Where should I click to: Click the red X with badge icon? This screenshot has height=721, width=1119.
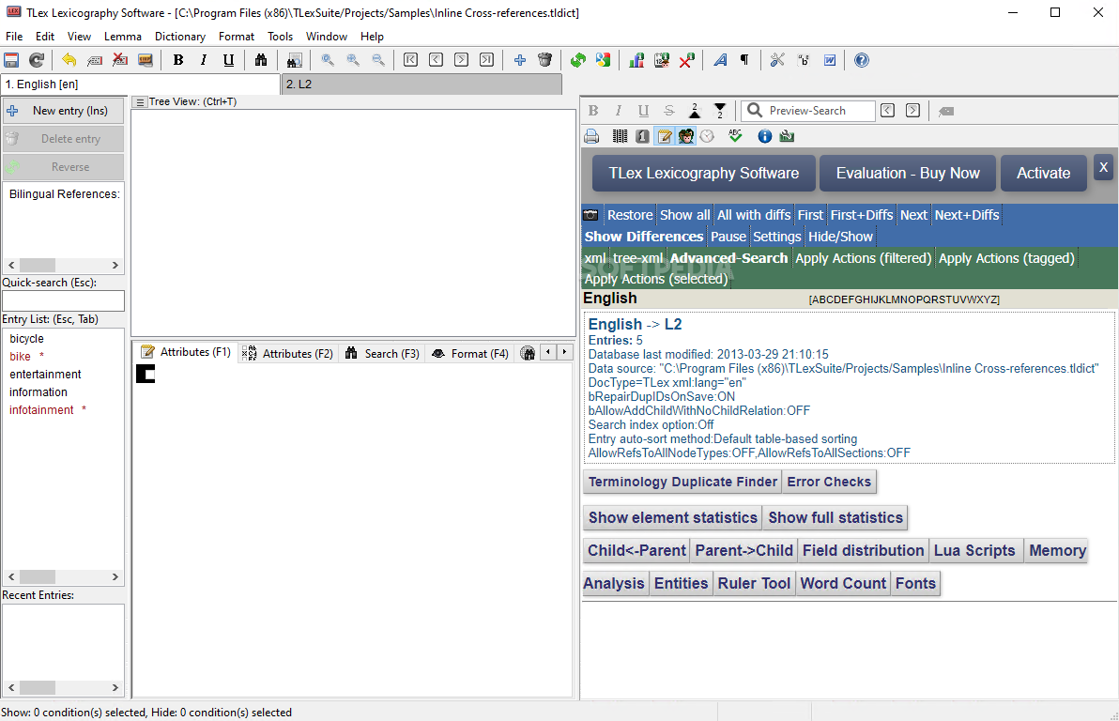click(x=687, y=61)
